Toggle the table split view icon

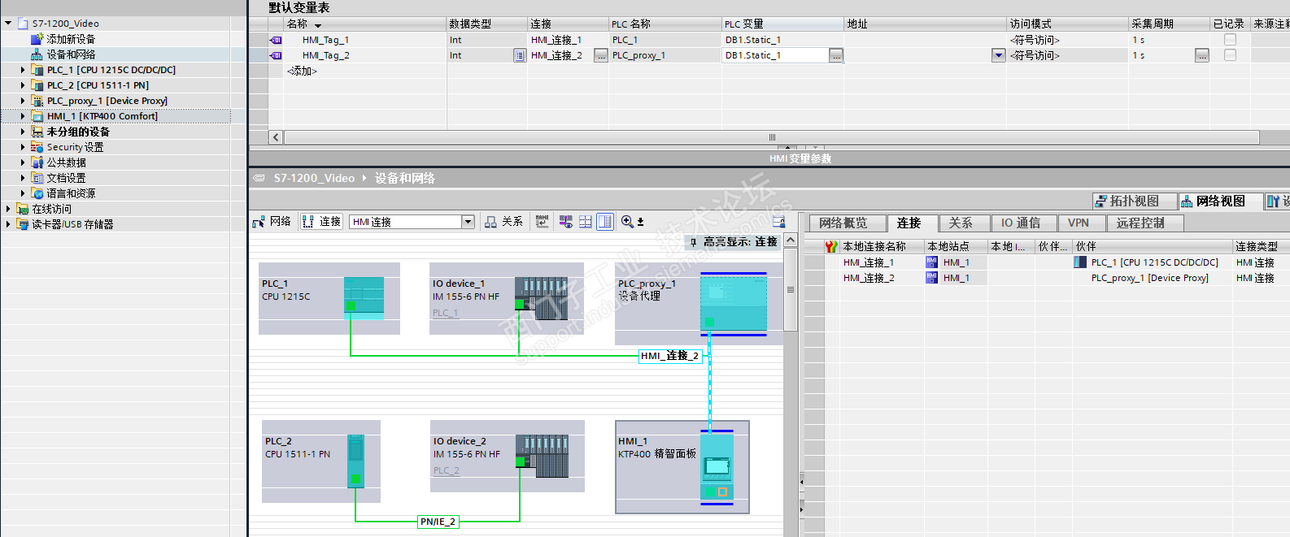(605, 222)
